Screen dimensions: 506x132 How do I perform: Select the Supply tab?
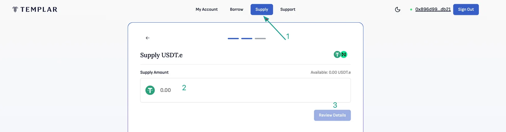coord(262,9)
